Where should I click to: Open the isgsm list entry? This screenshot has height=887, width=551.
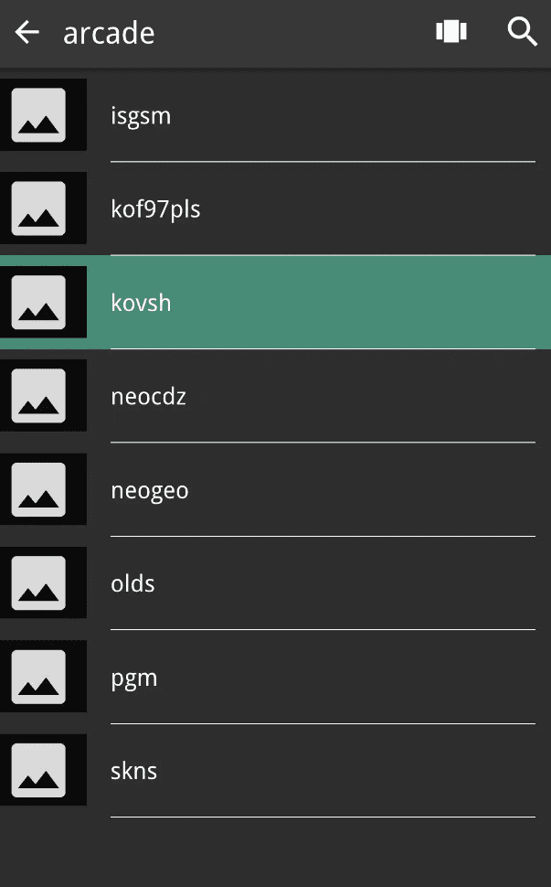click(x=320, y=116)
